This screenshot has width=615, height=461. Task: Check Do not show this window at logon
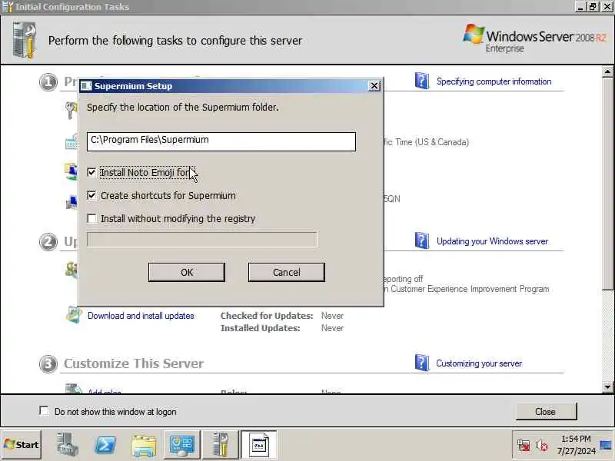pyautogui.click(x=44, y=411)
